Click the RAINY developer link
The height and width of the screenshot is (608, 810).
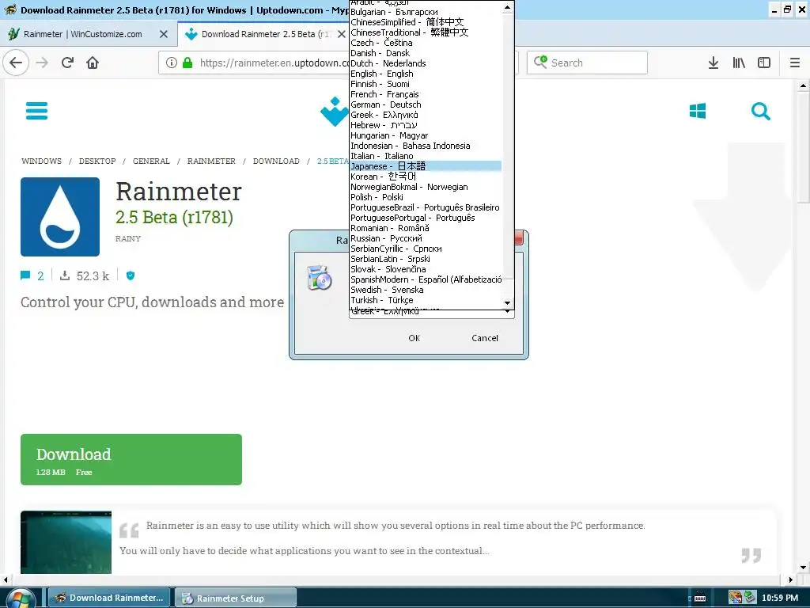(x=128, y=238)
